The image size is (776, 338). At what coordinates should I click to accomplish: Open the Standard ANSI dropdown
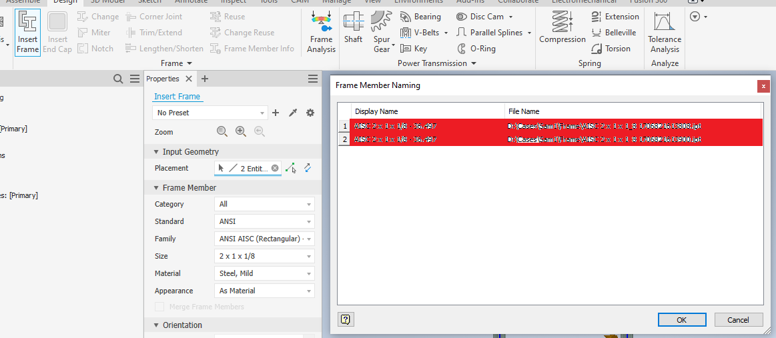(x=264, y=221)
